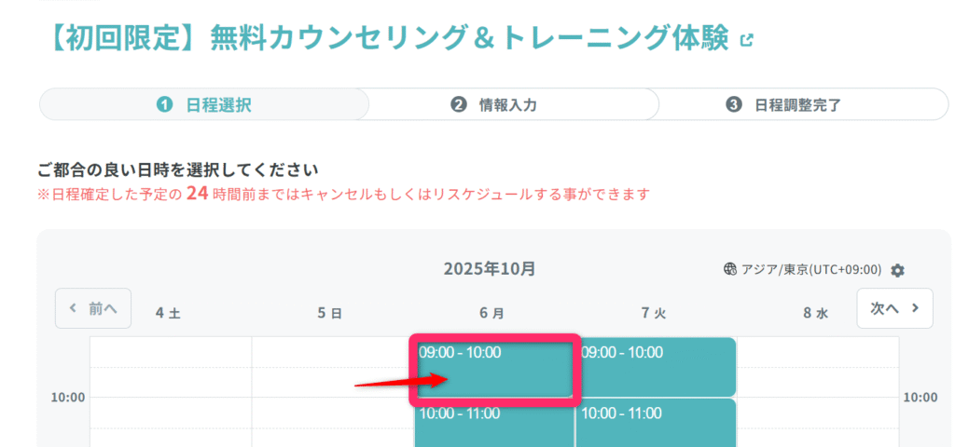Pick the Monday 10:00 - 11:00 slot
The image size is (955, 447).
pos(494,424)
